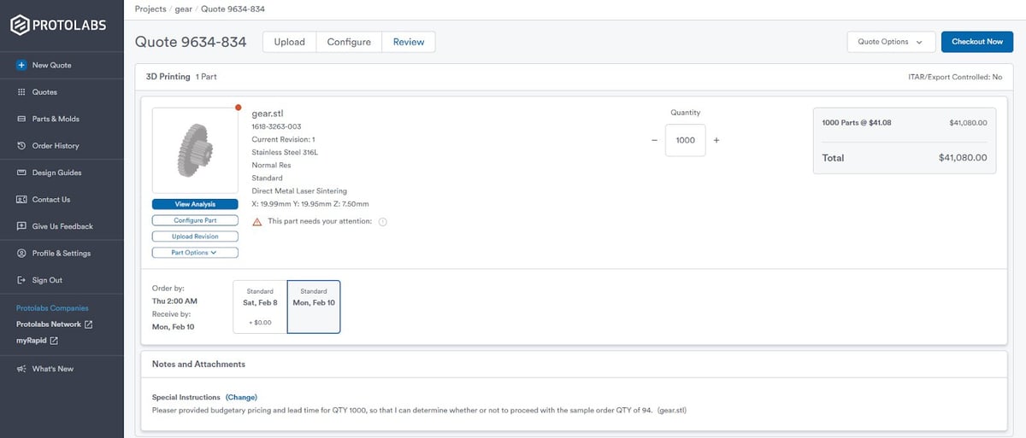Click the New Quote plus icon
The width and height of the screenshot is (1026, 438).
pyautogui.click(x=21, y=65)
